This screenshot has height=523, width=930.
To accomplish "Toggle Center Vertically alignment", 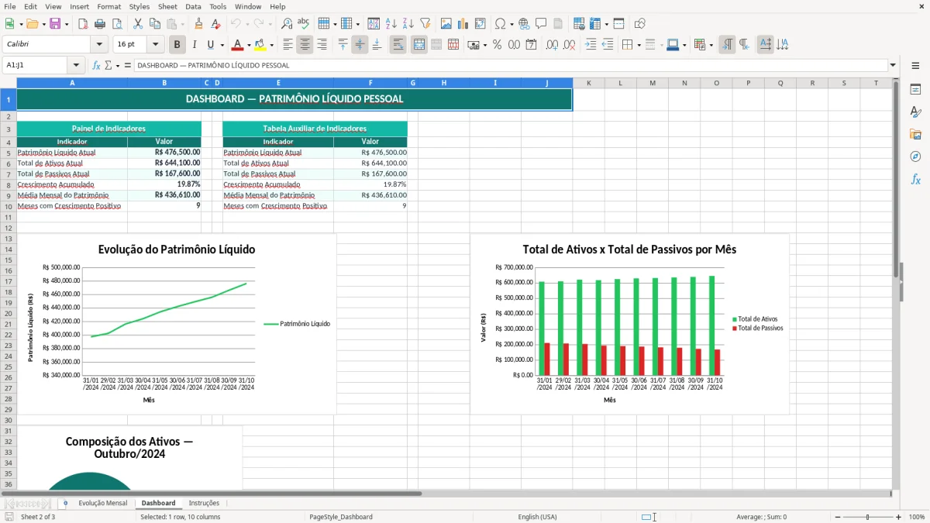I will click(x=360, y=45).
